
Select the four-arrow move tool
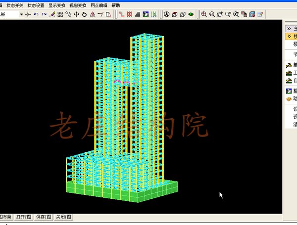tap(77, 14)
